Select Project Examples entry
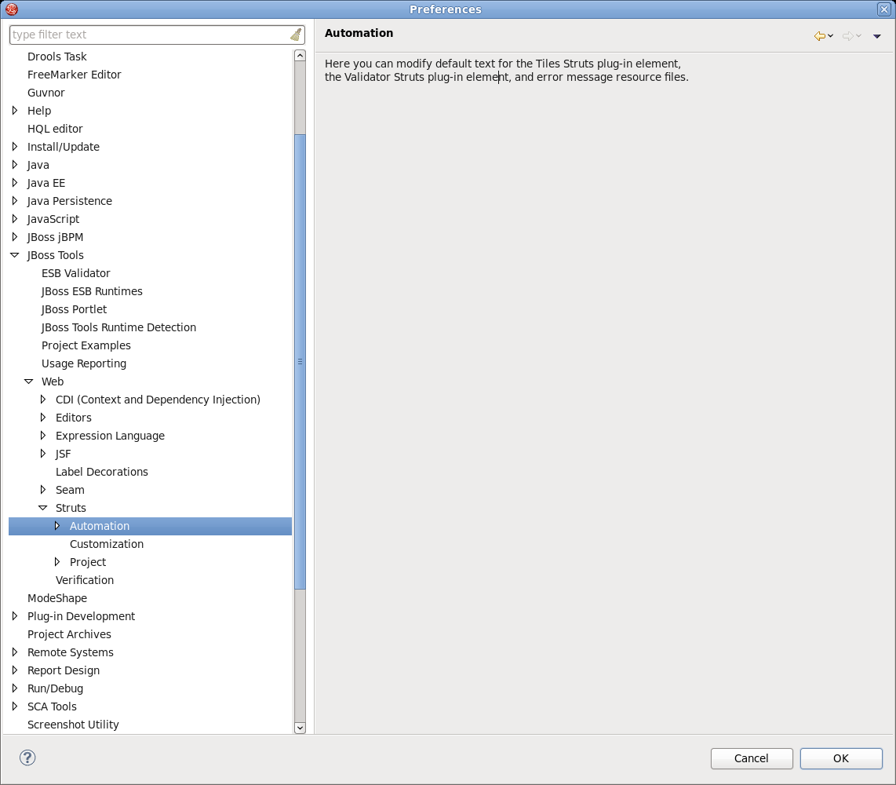The height and width of the screenshot is (785, 896). point(86,345)
